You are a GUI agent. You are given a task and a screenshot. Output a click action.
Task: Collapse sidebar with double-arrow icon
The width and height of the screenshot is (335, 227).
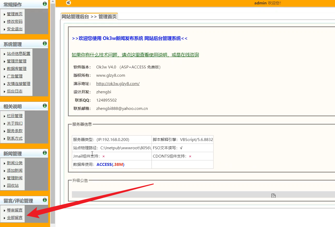click(x=68, y=3)
